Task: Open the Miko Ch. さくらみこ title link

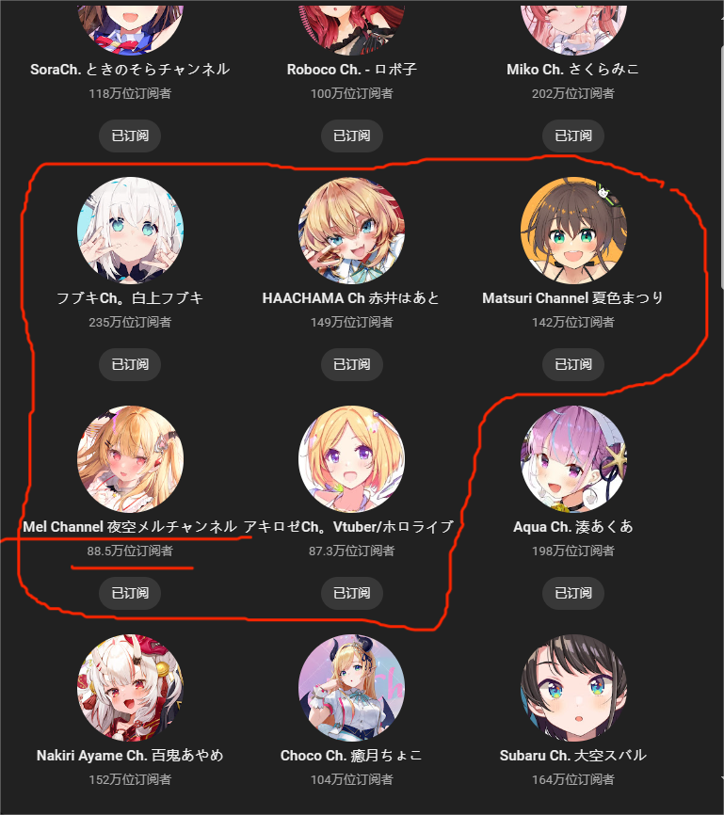Action: [x=573, y=69]
